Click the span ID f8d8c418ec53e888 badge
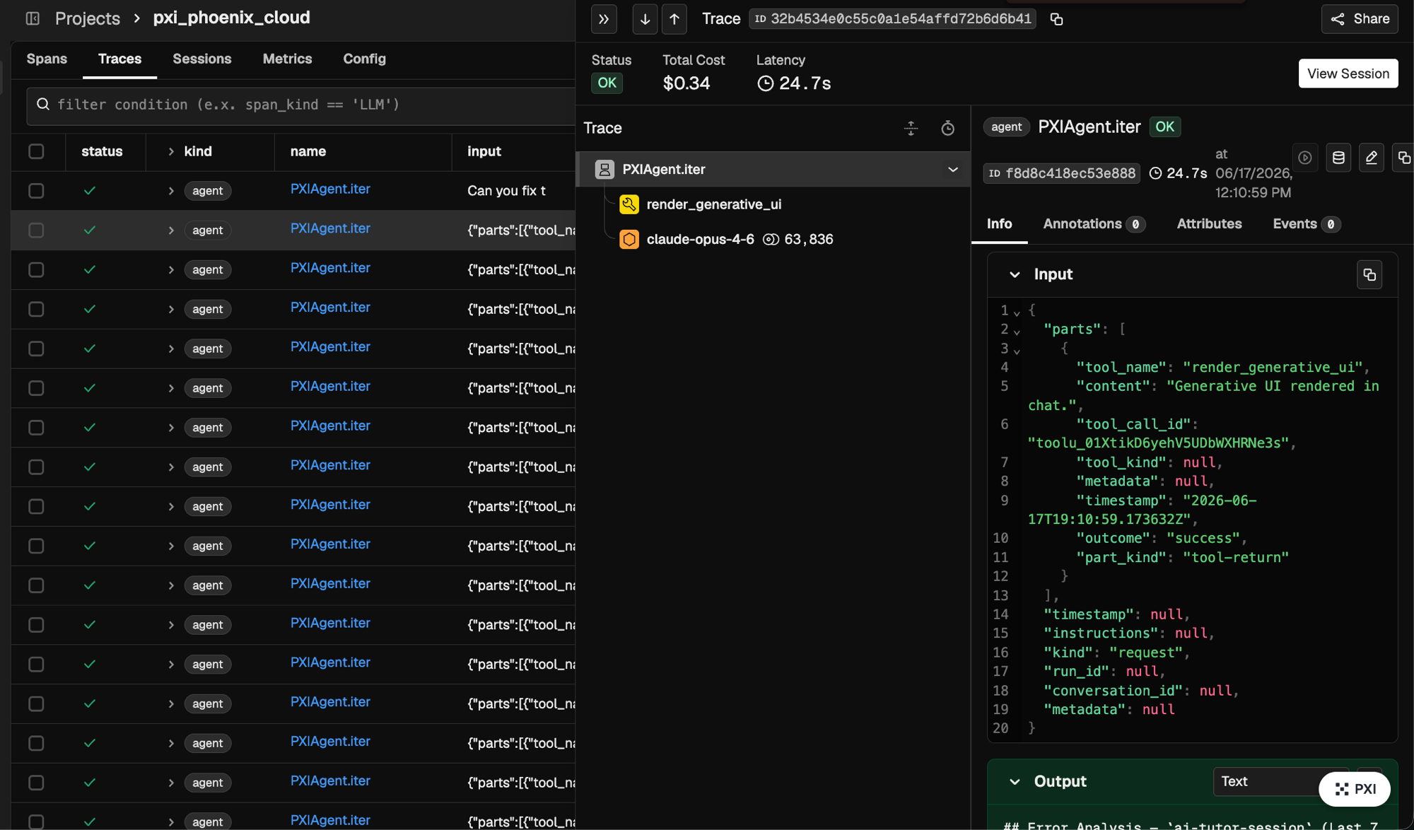The height and width of the screenshot is (830, 1414). pos(1061,173)
